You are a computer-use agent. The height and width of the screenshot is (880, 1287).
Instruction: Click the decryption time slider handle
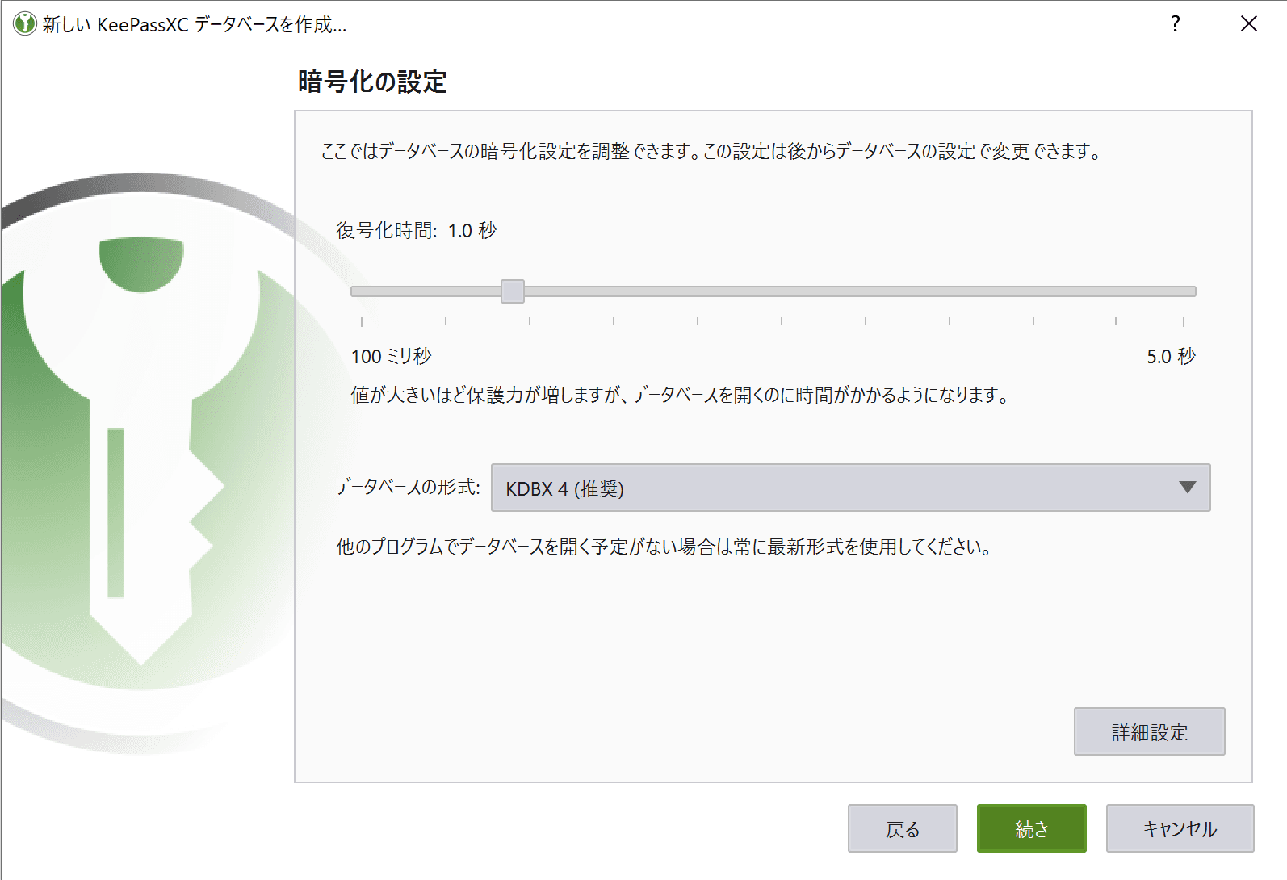point(512,291)
